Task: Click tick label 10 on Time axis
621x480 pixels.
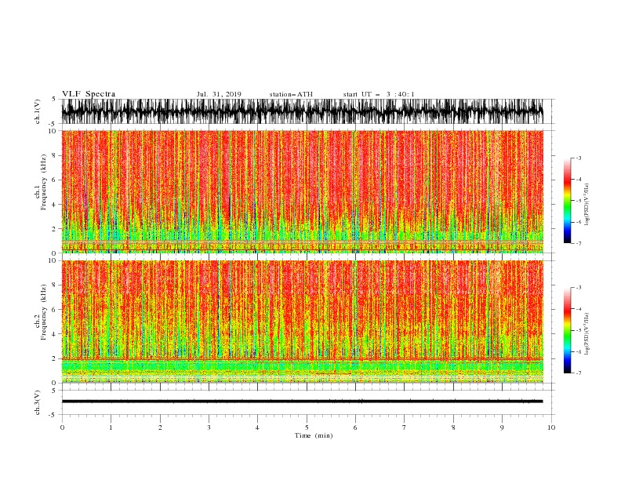Action: pos(551,427)
